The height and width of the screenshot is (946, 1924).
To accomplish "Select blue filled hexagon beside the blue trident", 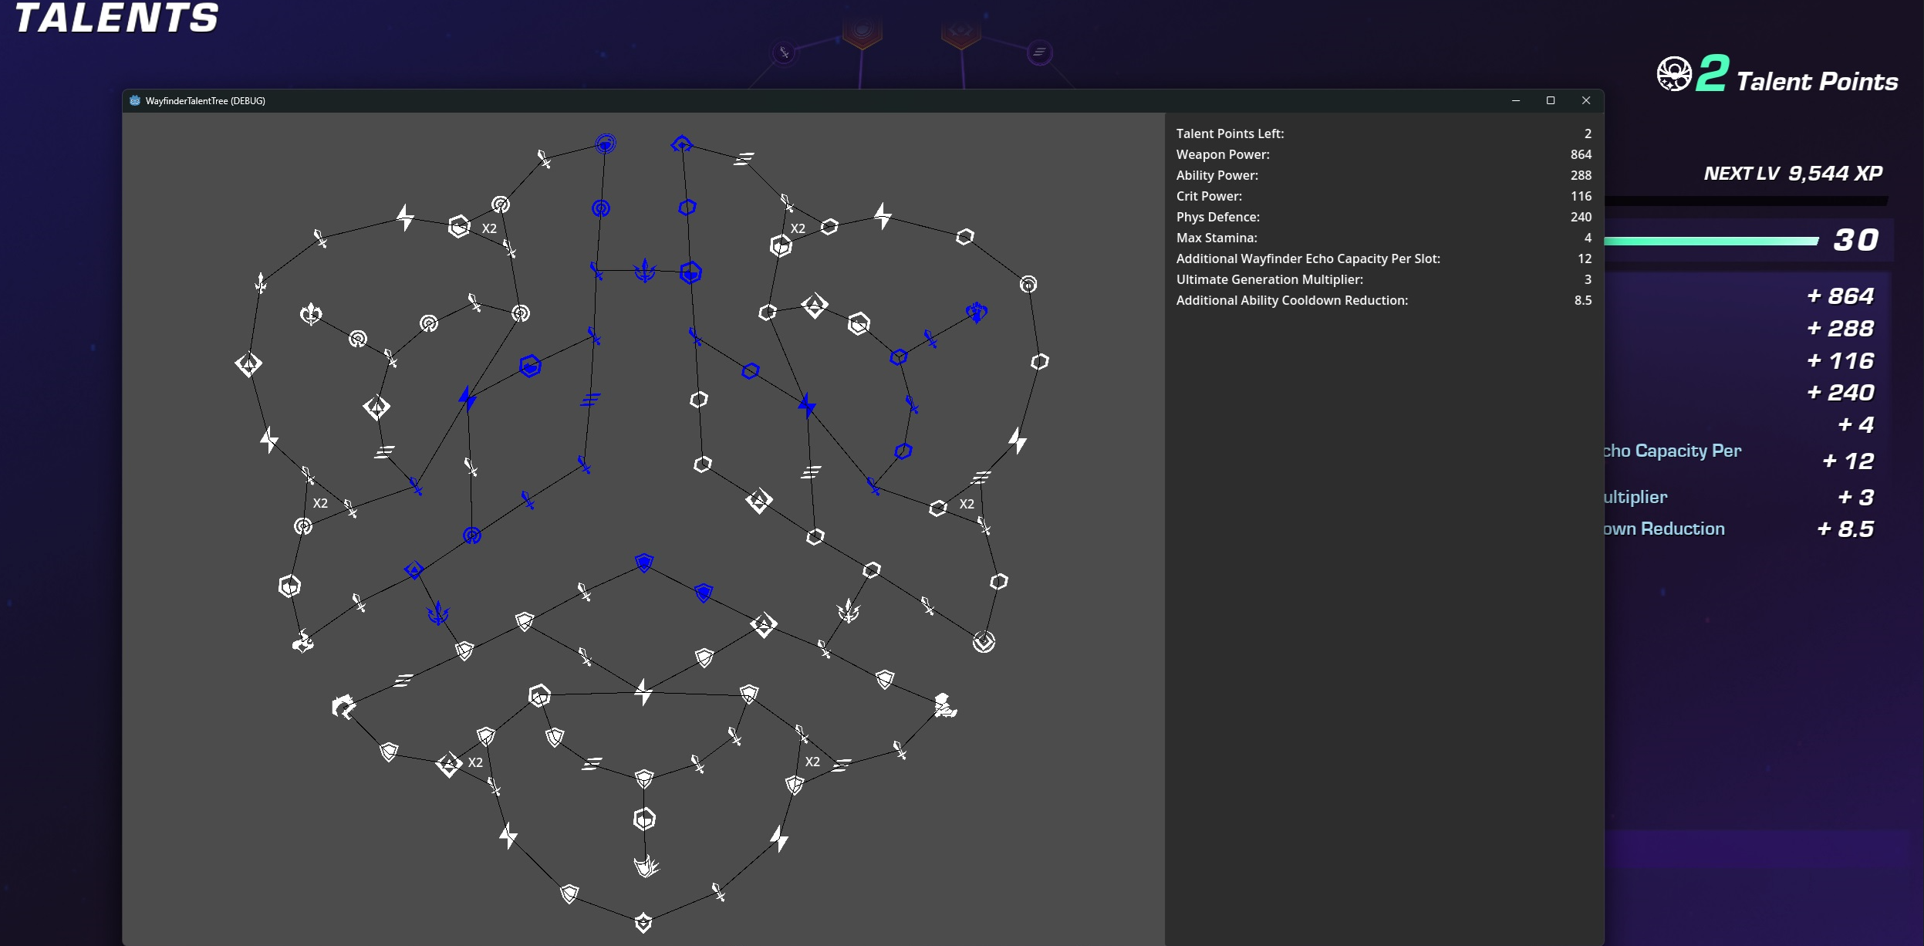I will [690, 272].
